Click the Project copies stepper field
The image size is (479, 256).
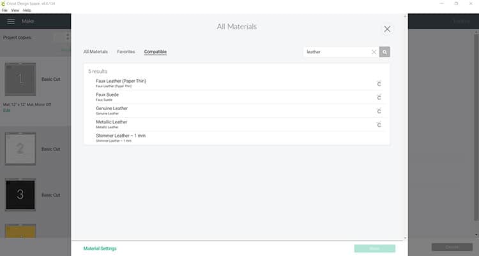click(x=63, y=38)
